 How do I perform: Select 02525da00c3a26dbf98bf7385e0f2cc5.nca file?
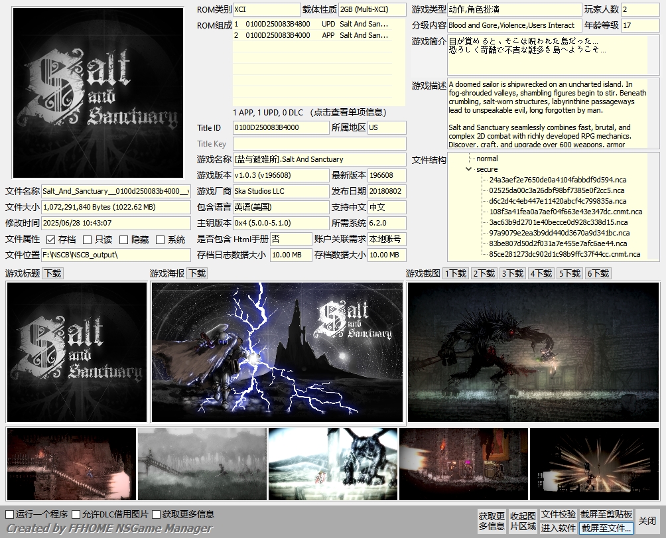click(557, 190)
